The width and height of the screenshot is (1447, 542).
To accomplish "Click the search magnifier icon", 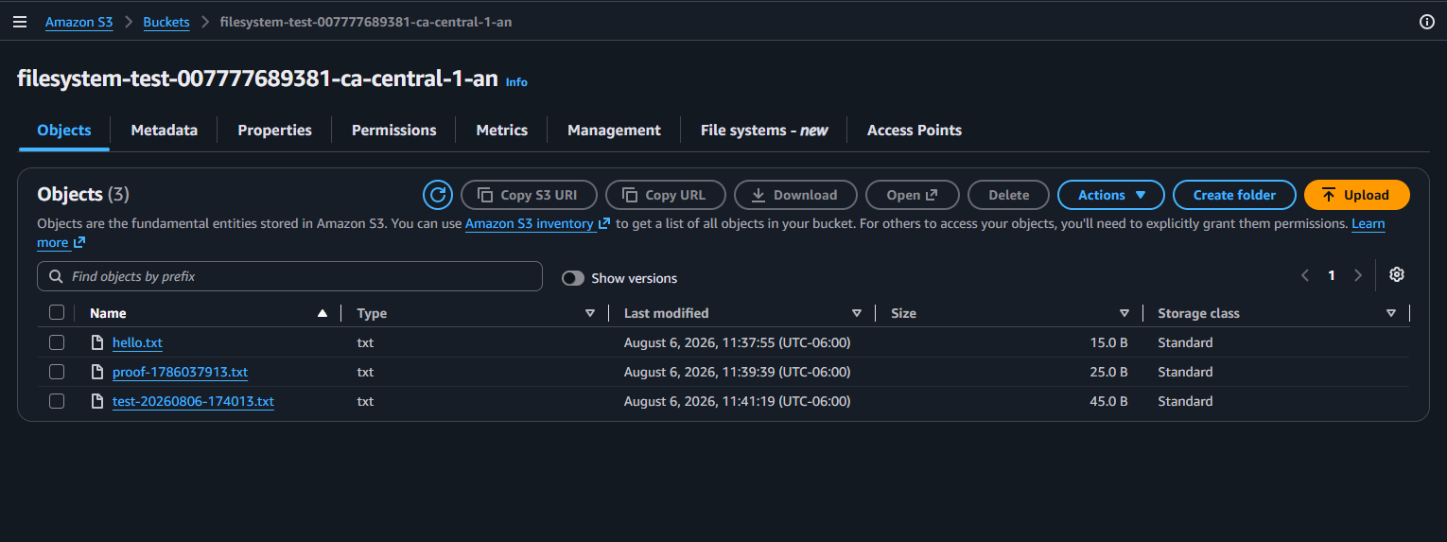I will click(56, 276).
